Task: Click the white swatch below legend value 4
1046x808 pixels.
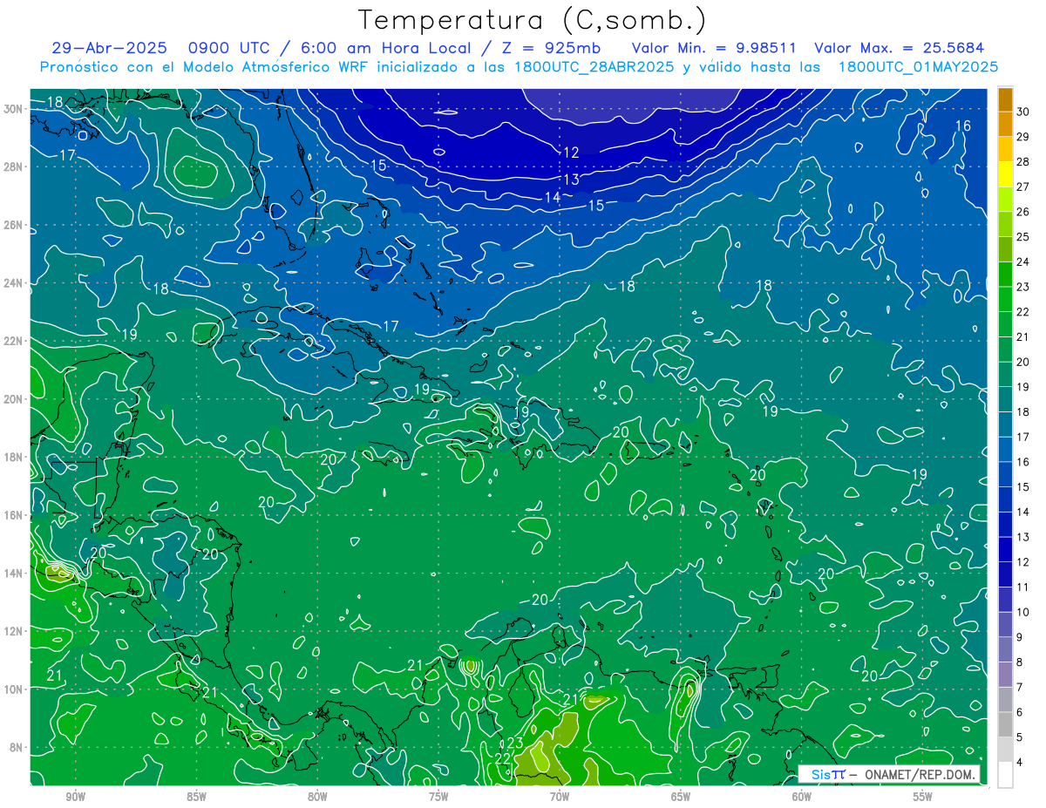Action: coord(1005,775)
